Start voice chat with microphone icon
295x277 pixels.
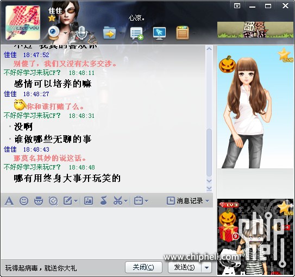point(81,33)
